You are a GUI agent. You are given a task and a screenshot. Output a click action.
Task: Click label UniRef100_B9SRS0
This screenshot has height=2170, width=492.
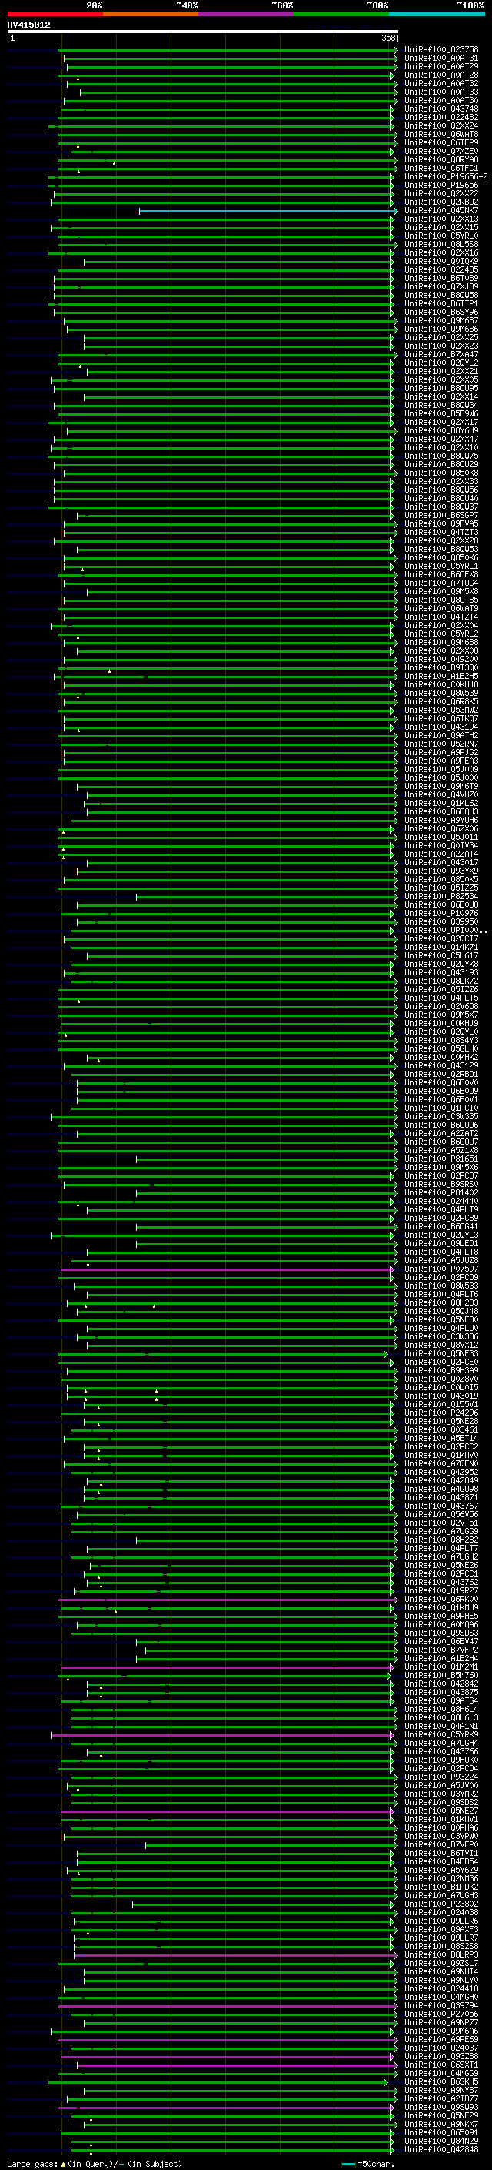pyautogui.click(x=441, y=1185)
